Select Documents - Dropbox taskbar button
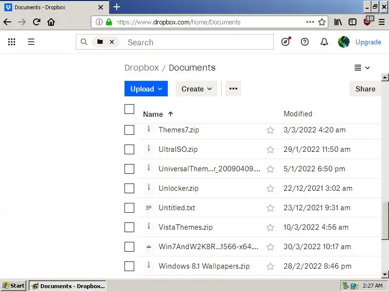This screenshot has height=292, width=389. 68,286
